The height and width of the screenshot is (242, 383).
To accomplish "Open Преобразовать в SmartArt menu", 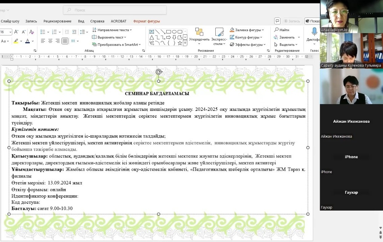I will click(x=117, y=44).
